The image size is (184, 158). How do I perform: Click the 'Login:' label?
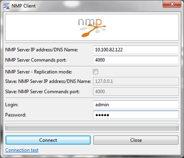click(12, 105)
